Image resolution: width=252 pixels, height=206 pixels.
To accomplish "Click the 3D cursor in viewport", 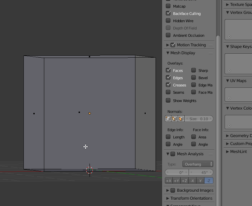I will (x=90, y=170).
